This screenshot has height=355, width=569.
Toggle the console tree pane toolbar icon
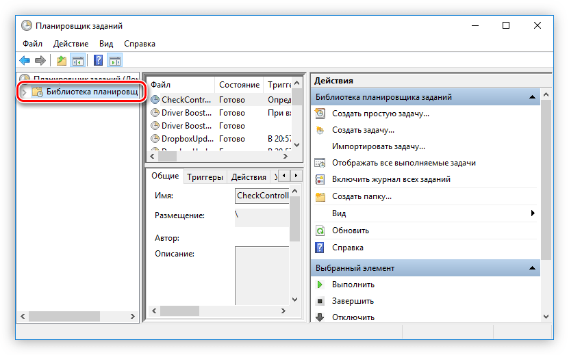pos(78,60)
